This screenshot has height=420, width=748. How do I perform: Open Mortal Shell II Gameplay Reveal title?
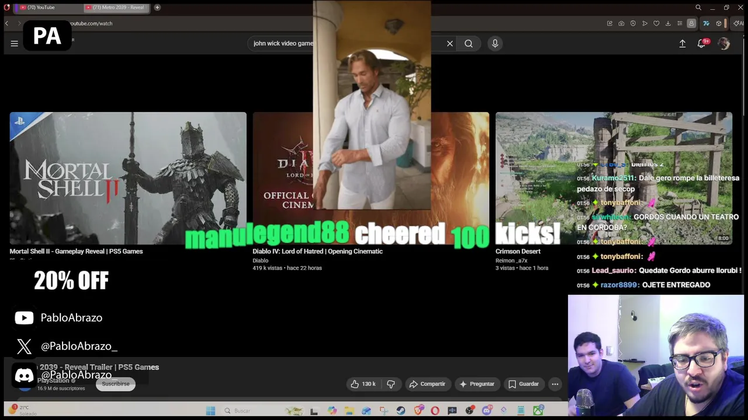point(76,251)
